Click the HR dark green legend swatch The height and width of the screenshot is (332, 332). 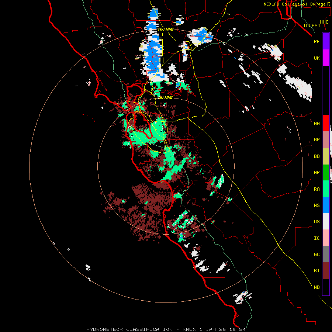click(x=326, y=173)
